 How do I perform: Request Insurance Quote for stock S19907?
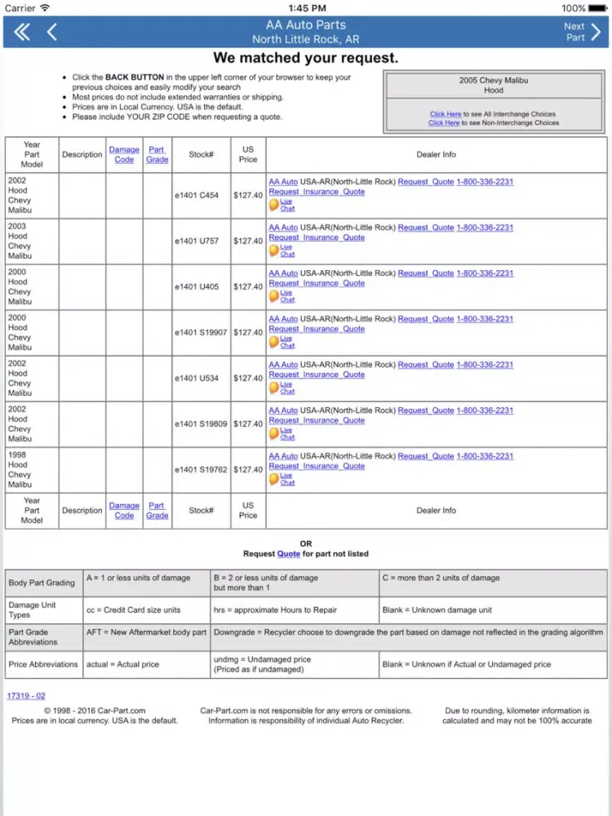point(317,329)
